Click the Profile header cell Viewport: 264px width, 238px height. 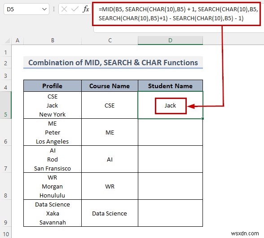click(53, 86)
